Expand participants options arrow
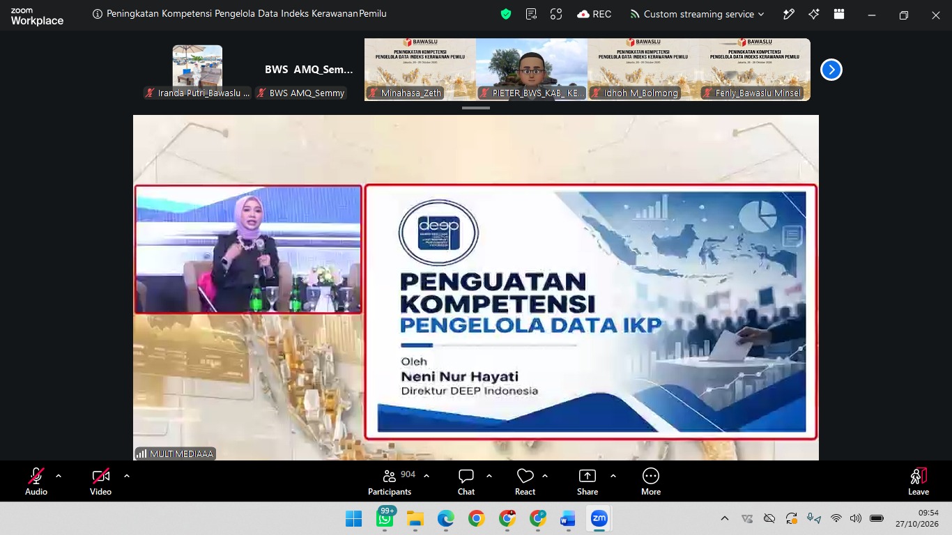This screenshot has width=952, height=535. 427,476
